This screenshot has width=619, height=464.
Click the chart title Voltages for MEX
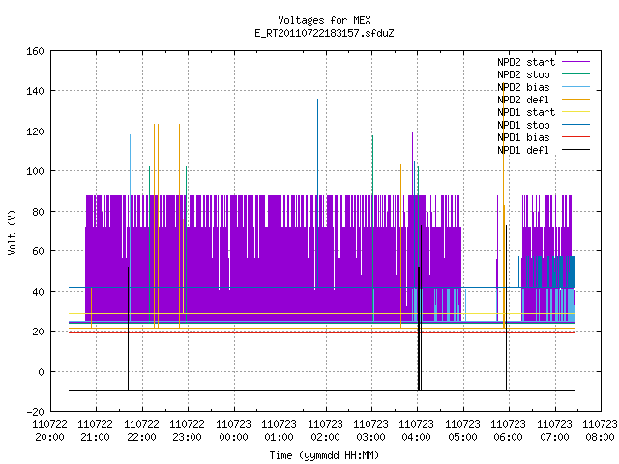click(324, 20)
